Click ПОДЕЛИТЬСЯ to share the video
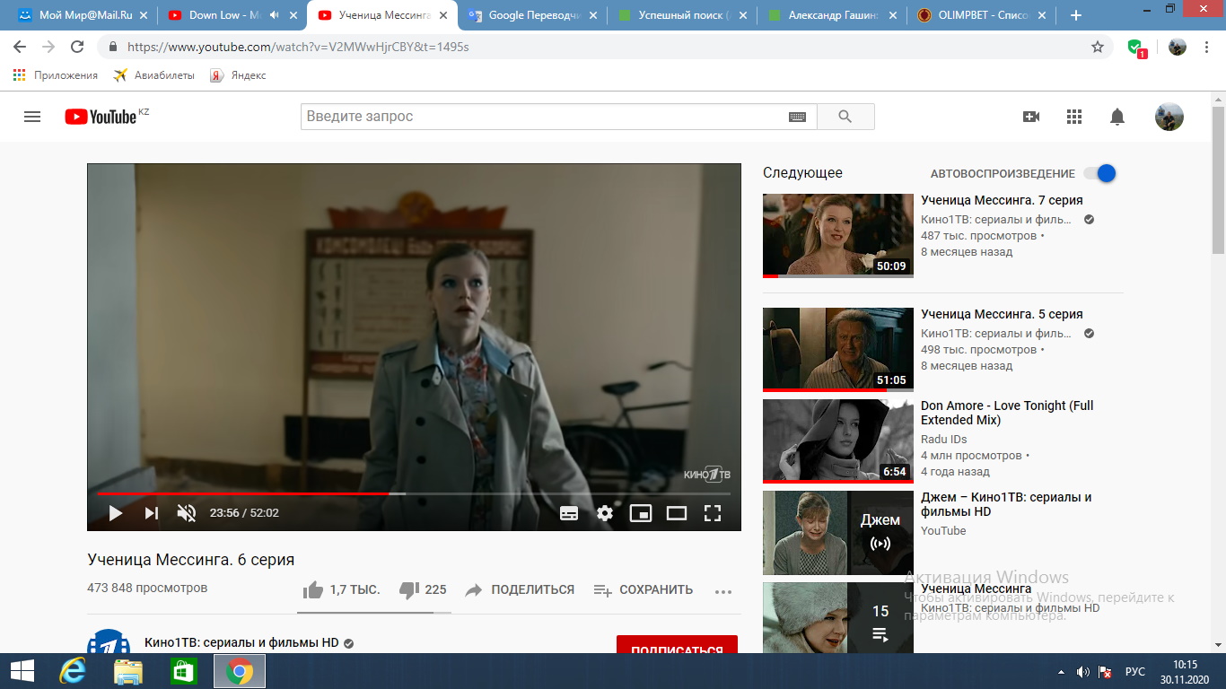 tap(519, 589)
